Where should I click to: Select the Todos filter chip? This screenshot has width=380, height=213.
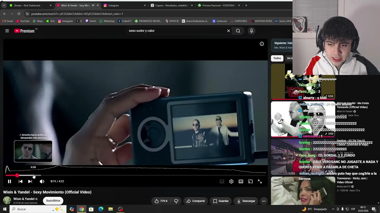point(277,58)
